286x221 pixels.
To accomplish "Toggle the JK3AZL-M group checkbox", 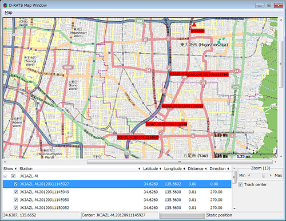I will (13, 176).
